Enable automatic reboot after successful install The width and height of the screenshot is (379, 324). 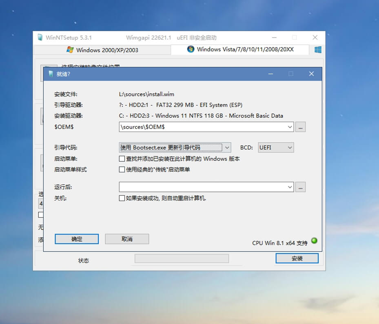pos(122,198)
